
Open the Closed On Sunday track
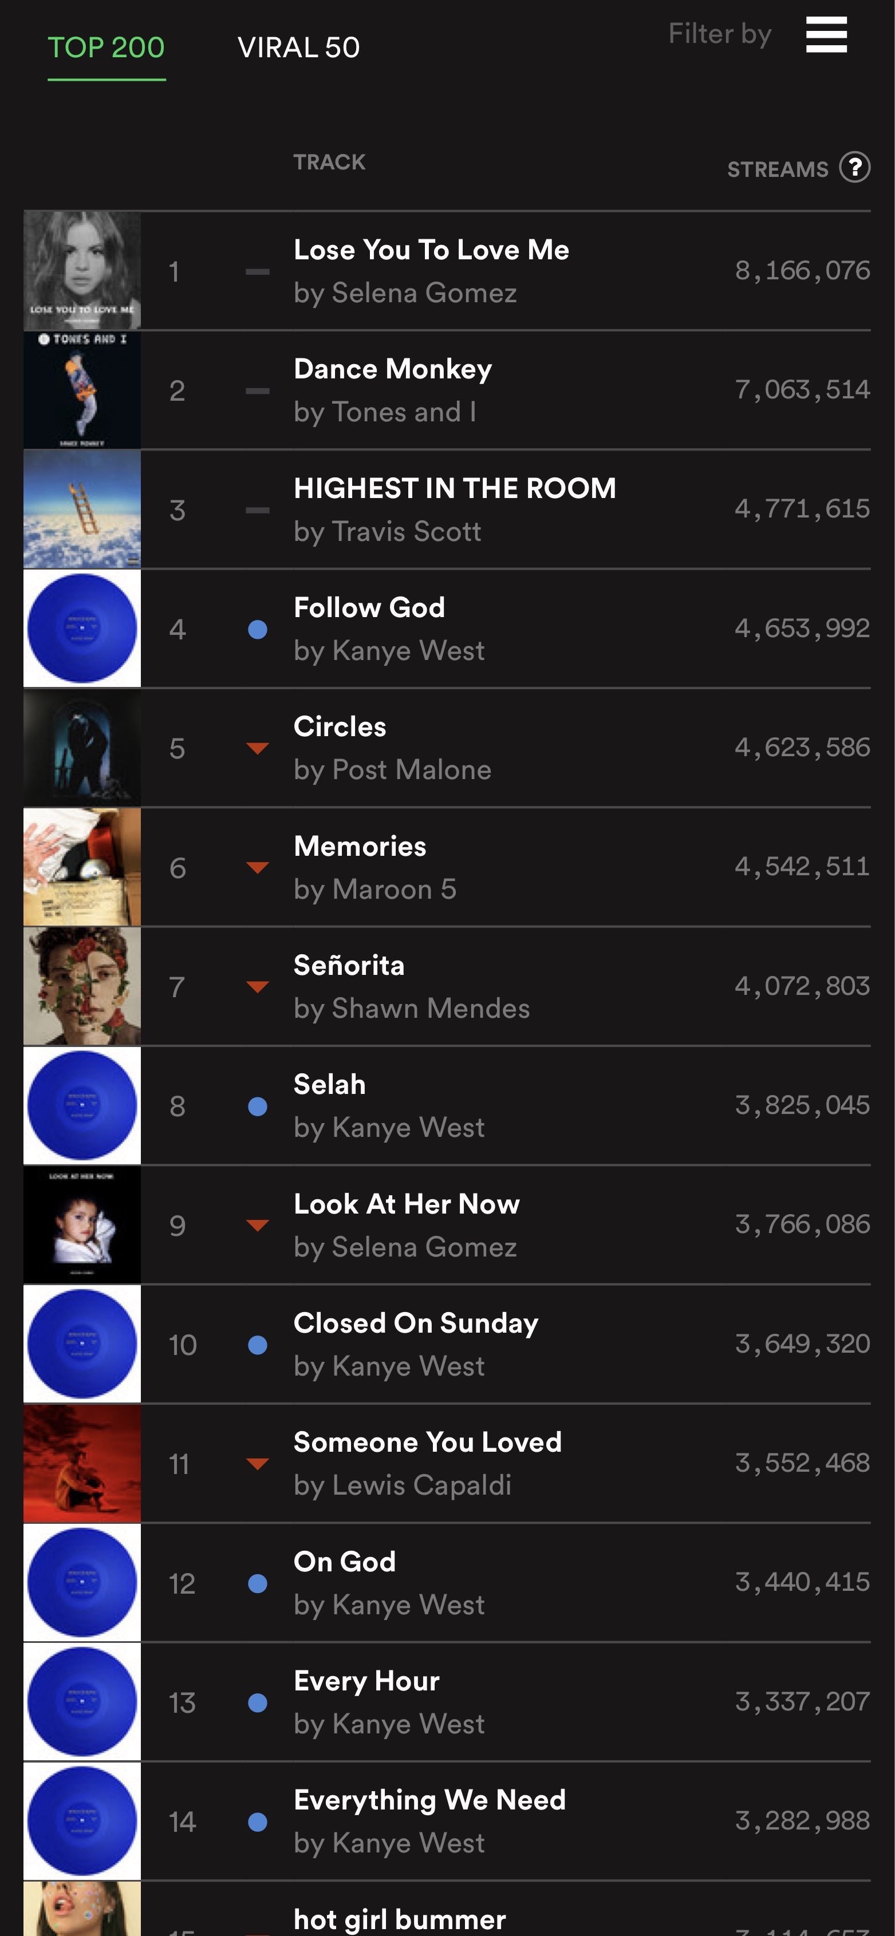pyautogui.click(x=416, y=1323)
